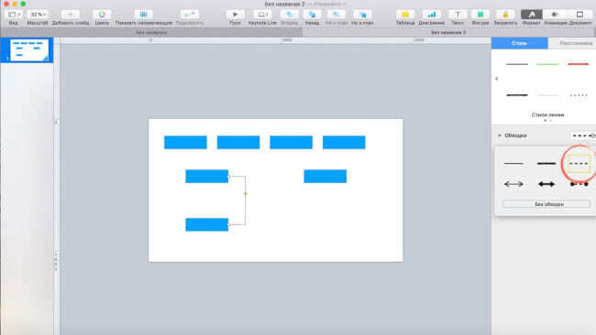
Task: Collapse the Stroke section disclosure triangle
Action: click(500, 135)
